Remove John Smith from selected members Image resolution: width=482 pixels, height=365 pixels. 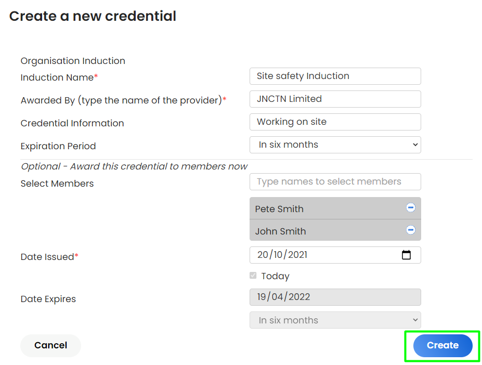411,230
